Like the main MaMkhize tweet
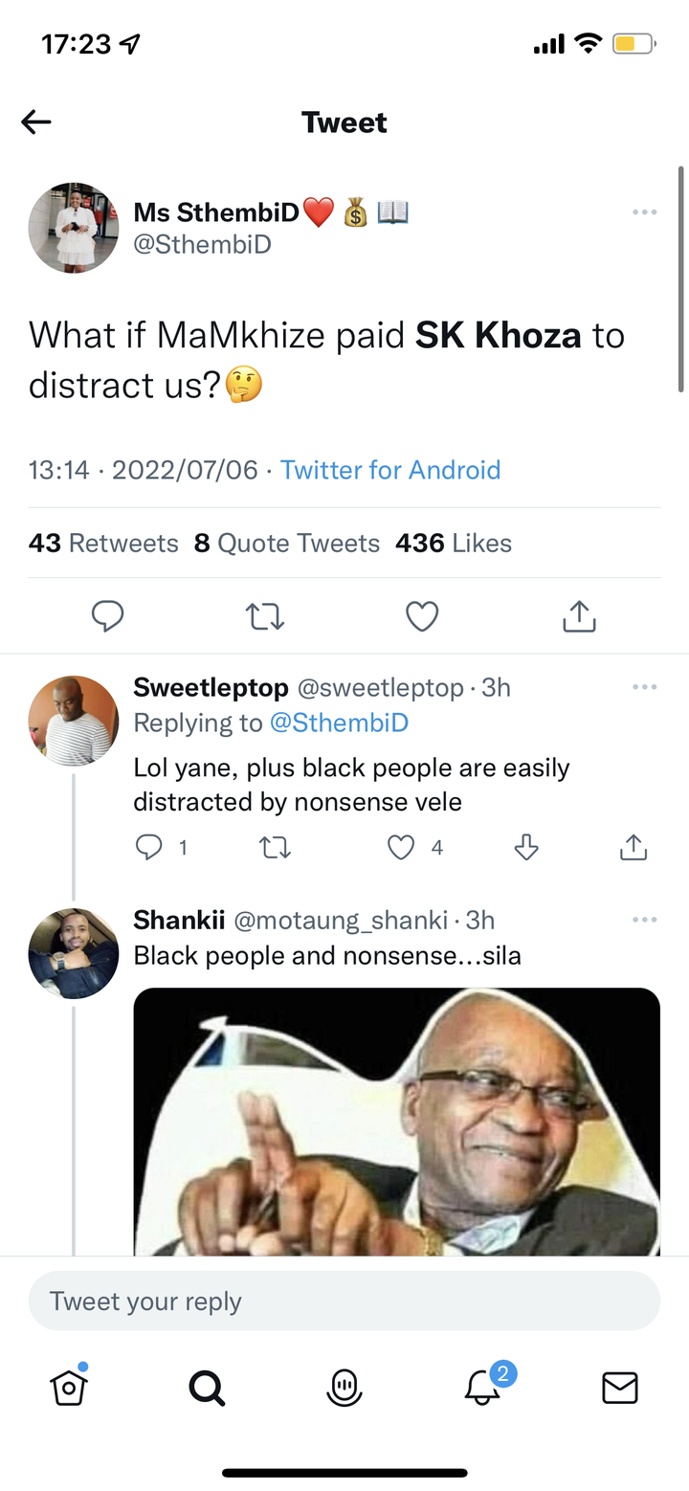The height and width of the screenshot is (1491, 689). (x=422, y=616)
